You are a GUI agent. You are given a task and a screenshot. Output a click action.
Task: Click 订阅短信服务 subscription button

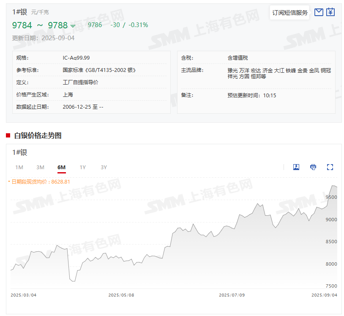click(290, 13)
